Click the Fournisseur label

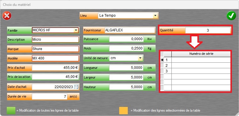[x=93, y=30]
